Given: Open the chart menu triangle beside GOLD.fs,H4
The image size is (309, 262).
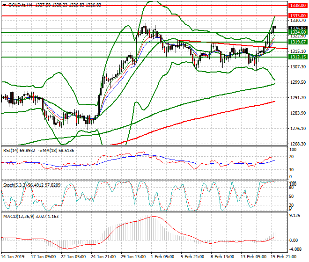Looking at the screenshot, I should (x=5, y=5).
